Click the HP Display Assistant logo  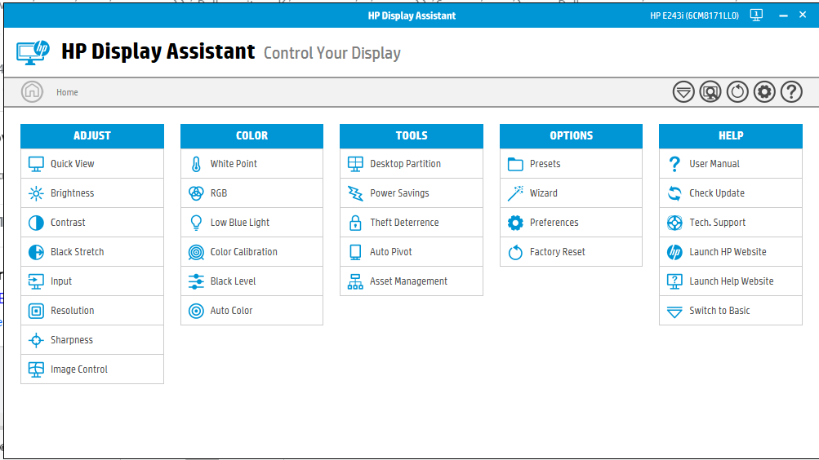click(x=33, y=52)
